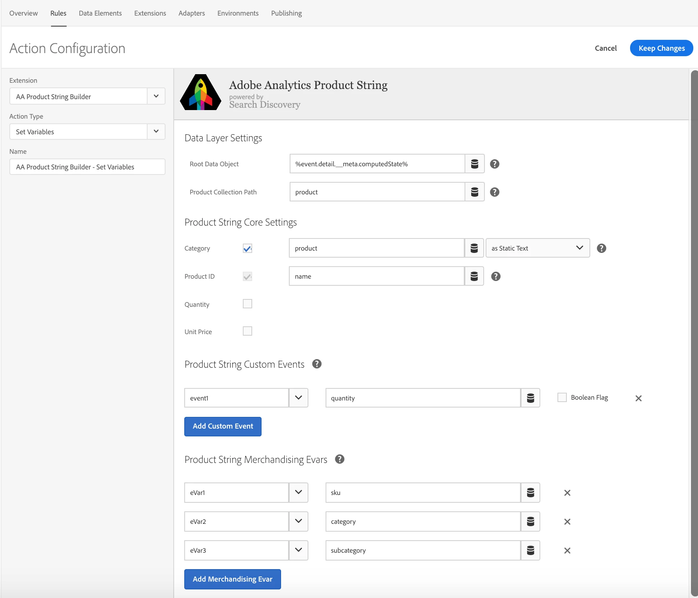
Task: Open the Extensions tab
Action: (150, 13)
